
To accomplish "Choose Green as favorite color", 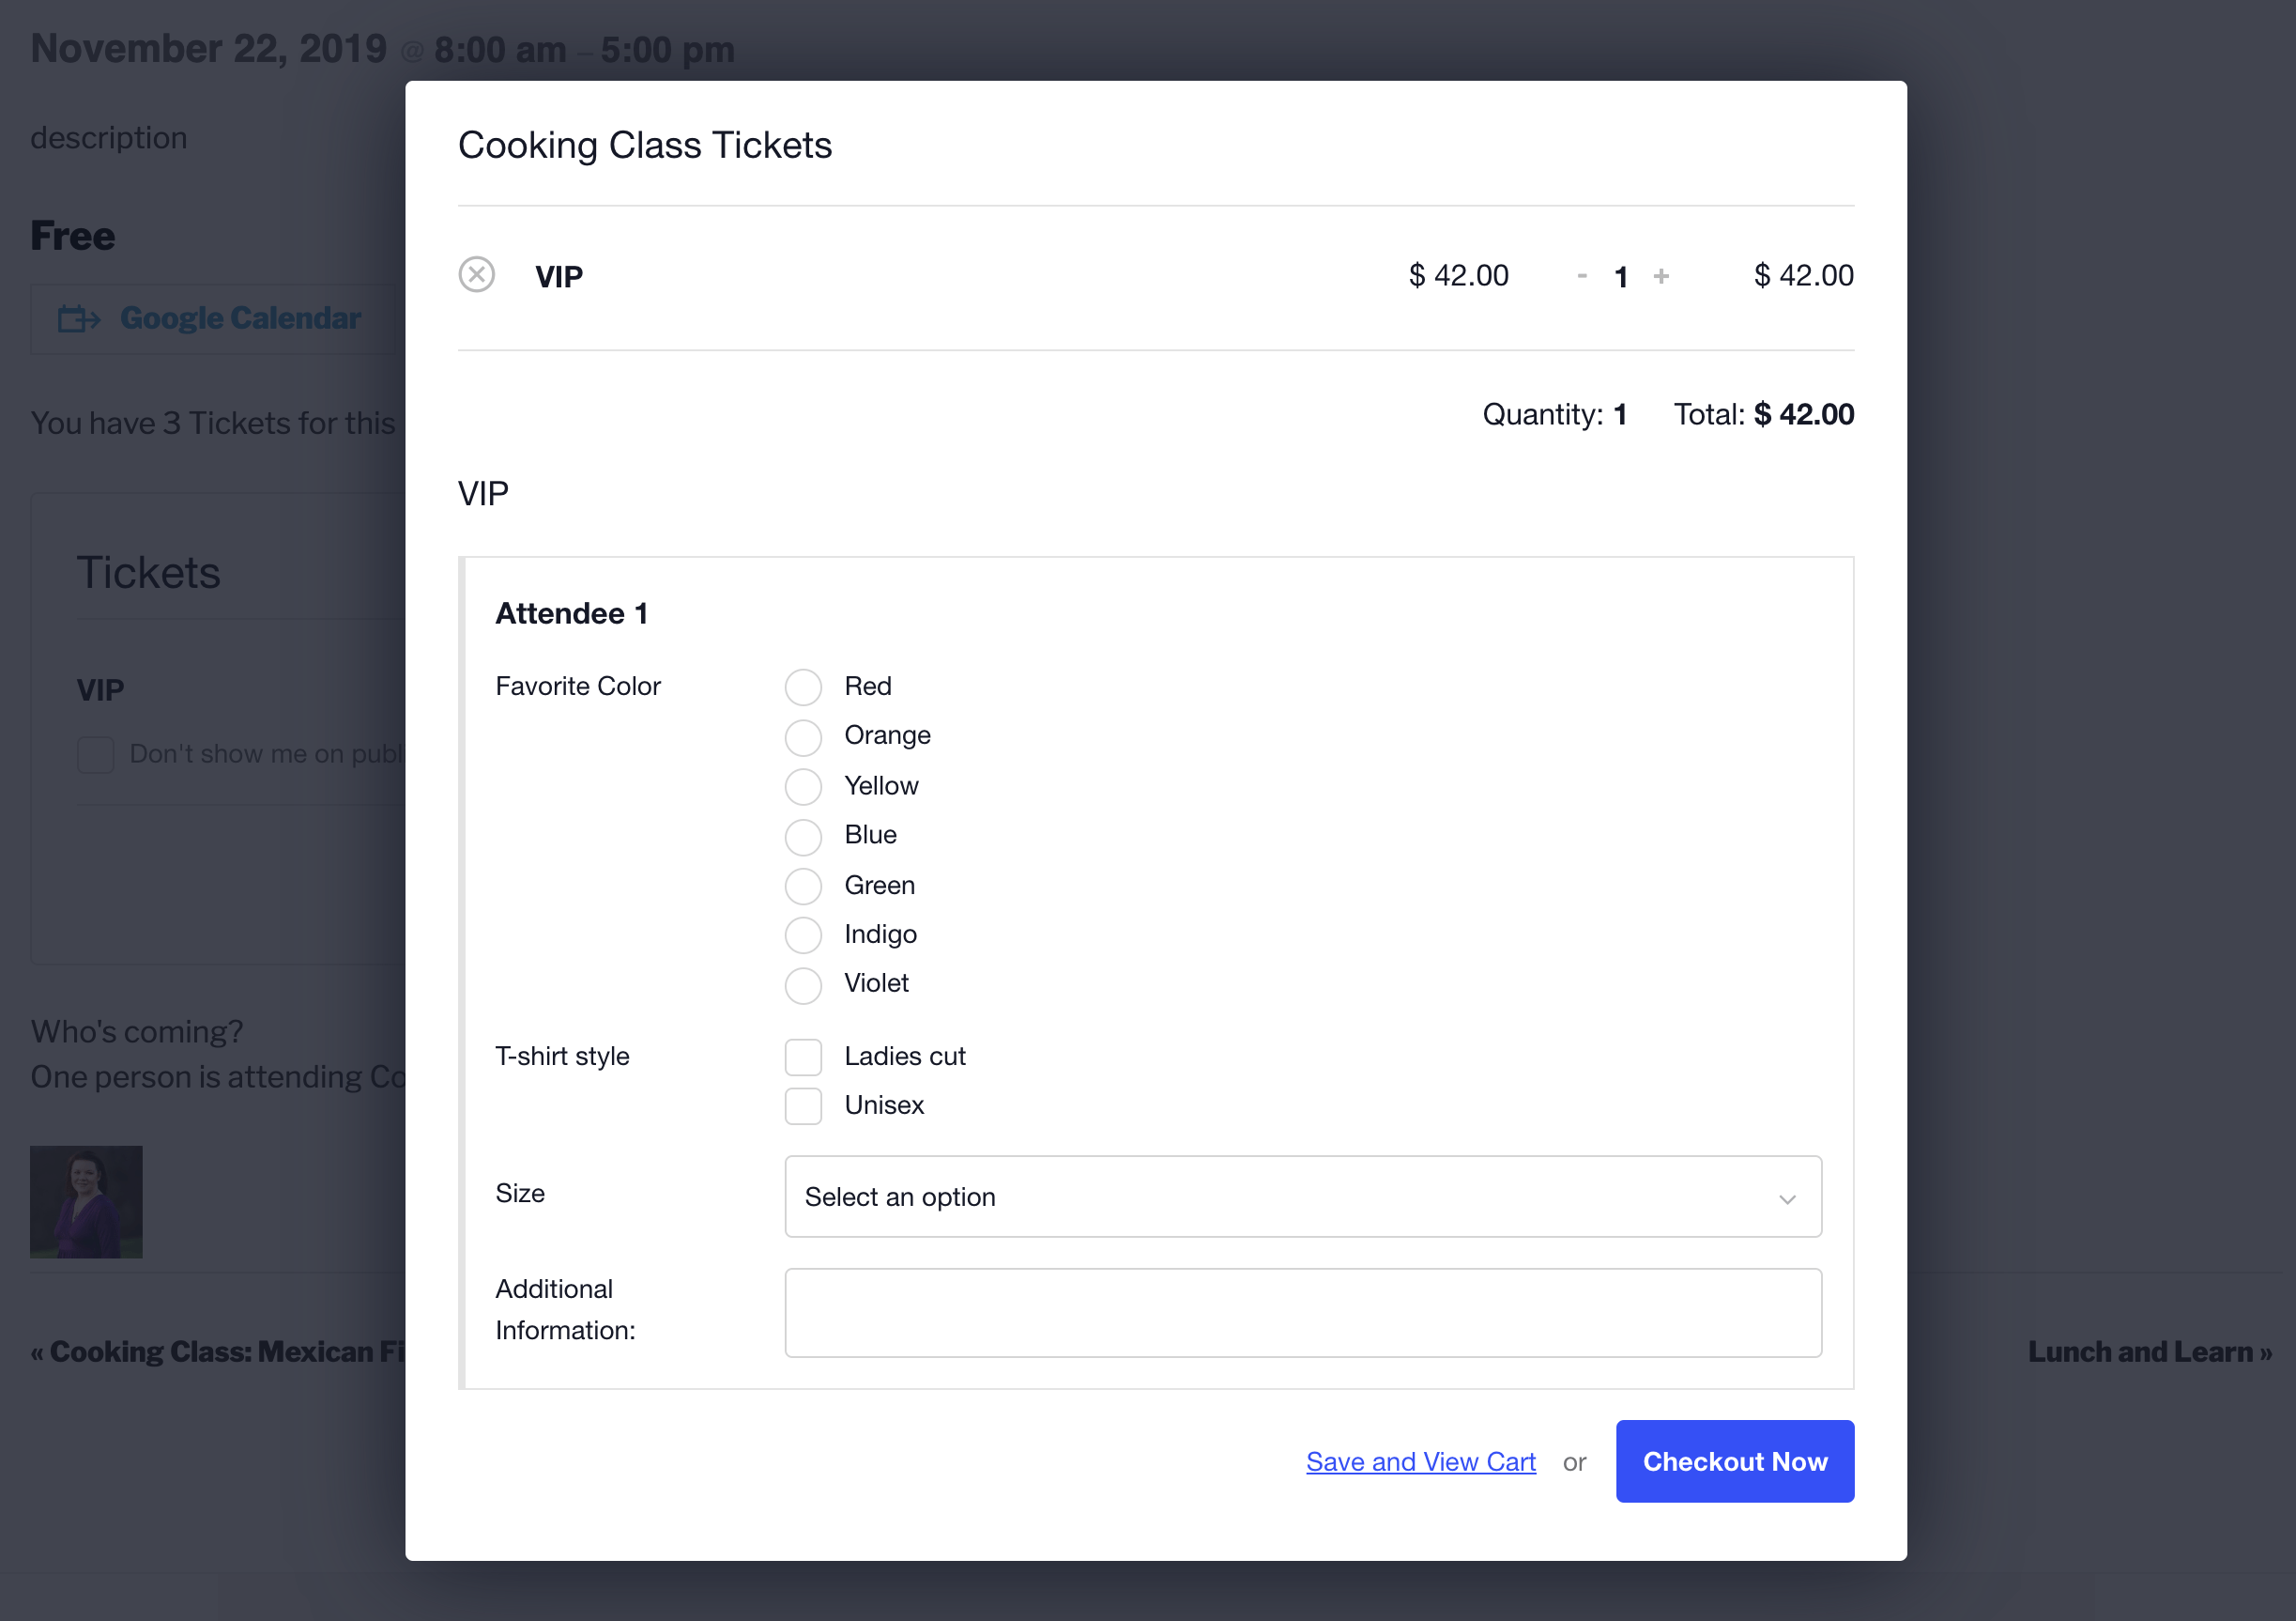I will point(803,886).
